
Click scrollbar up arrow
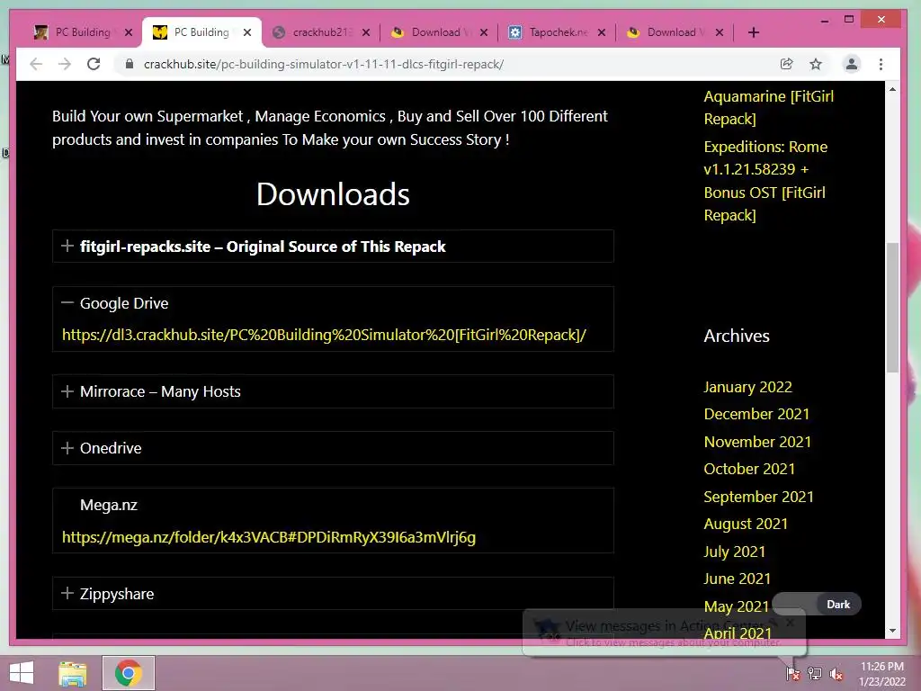892,89
